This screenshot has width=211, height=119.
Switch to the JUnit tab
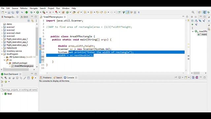point(24,17)
